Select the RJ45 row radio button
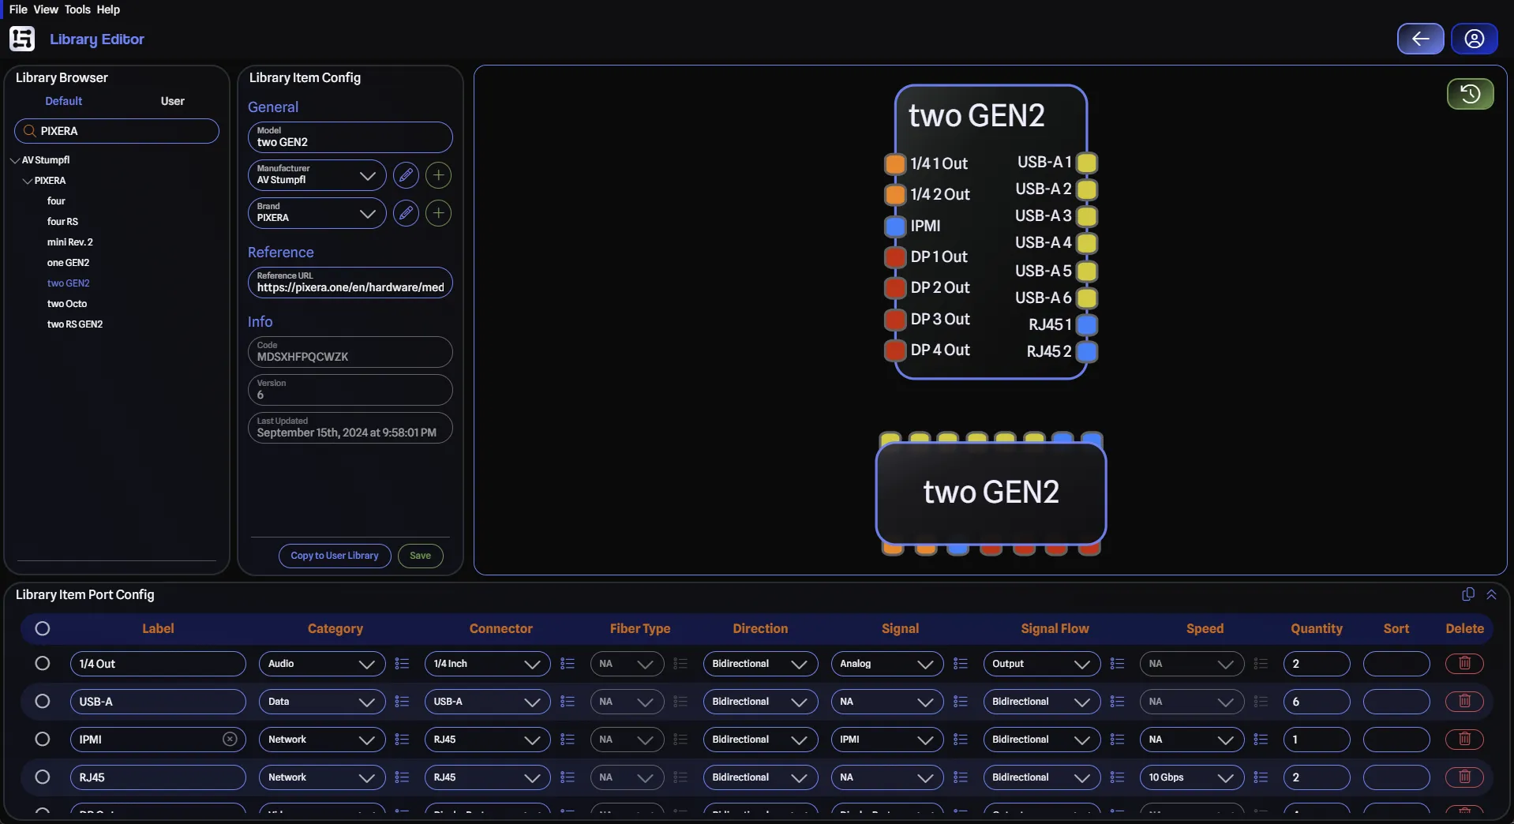 click(43, 777)
